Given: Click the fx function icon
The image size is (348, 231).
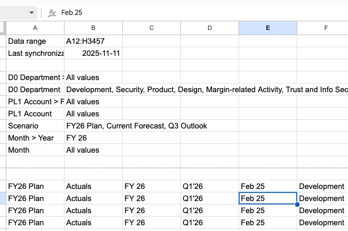Looking at the screenshot, I should [52, 12].
